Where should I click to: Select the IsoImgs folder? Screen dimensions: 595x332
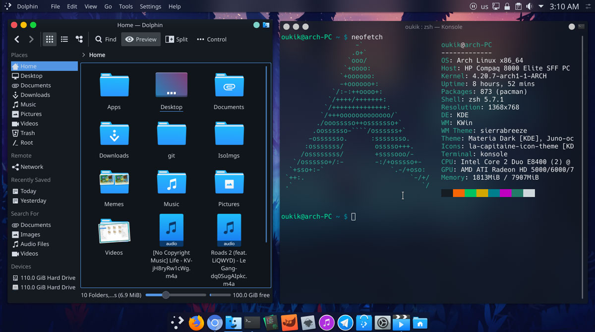pos(229,134)
